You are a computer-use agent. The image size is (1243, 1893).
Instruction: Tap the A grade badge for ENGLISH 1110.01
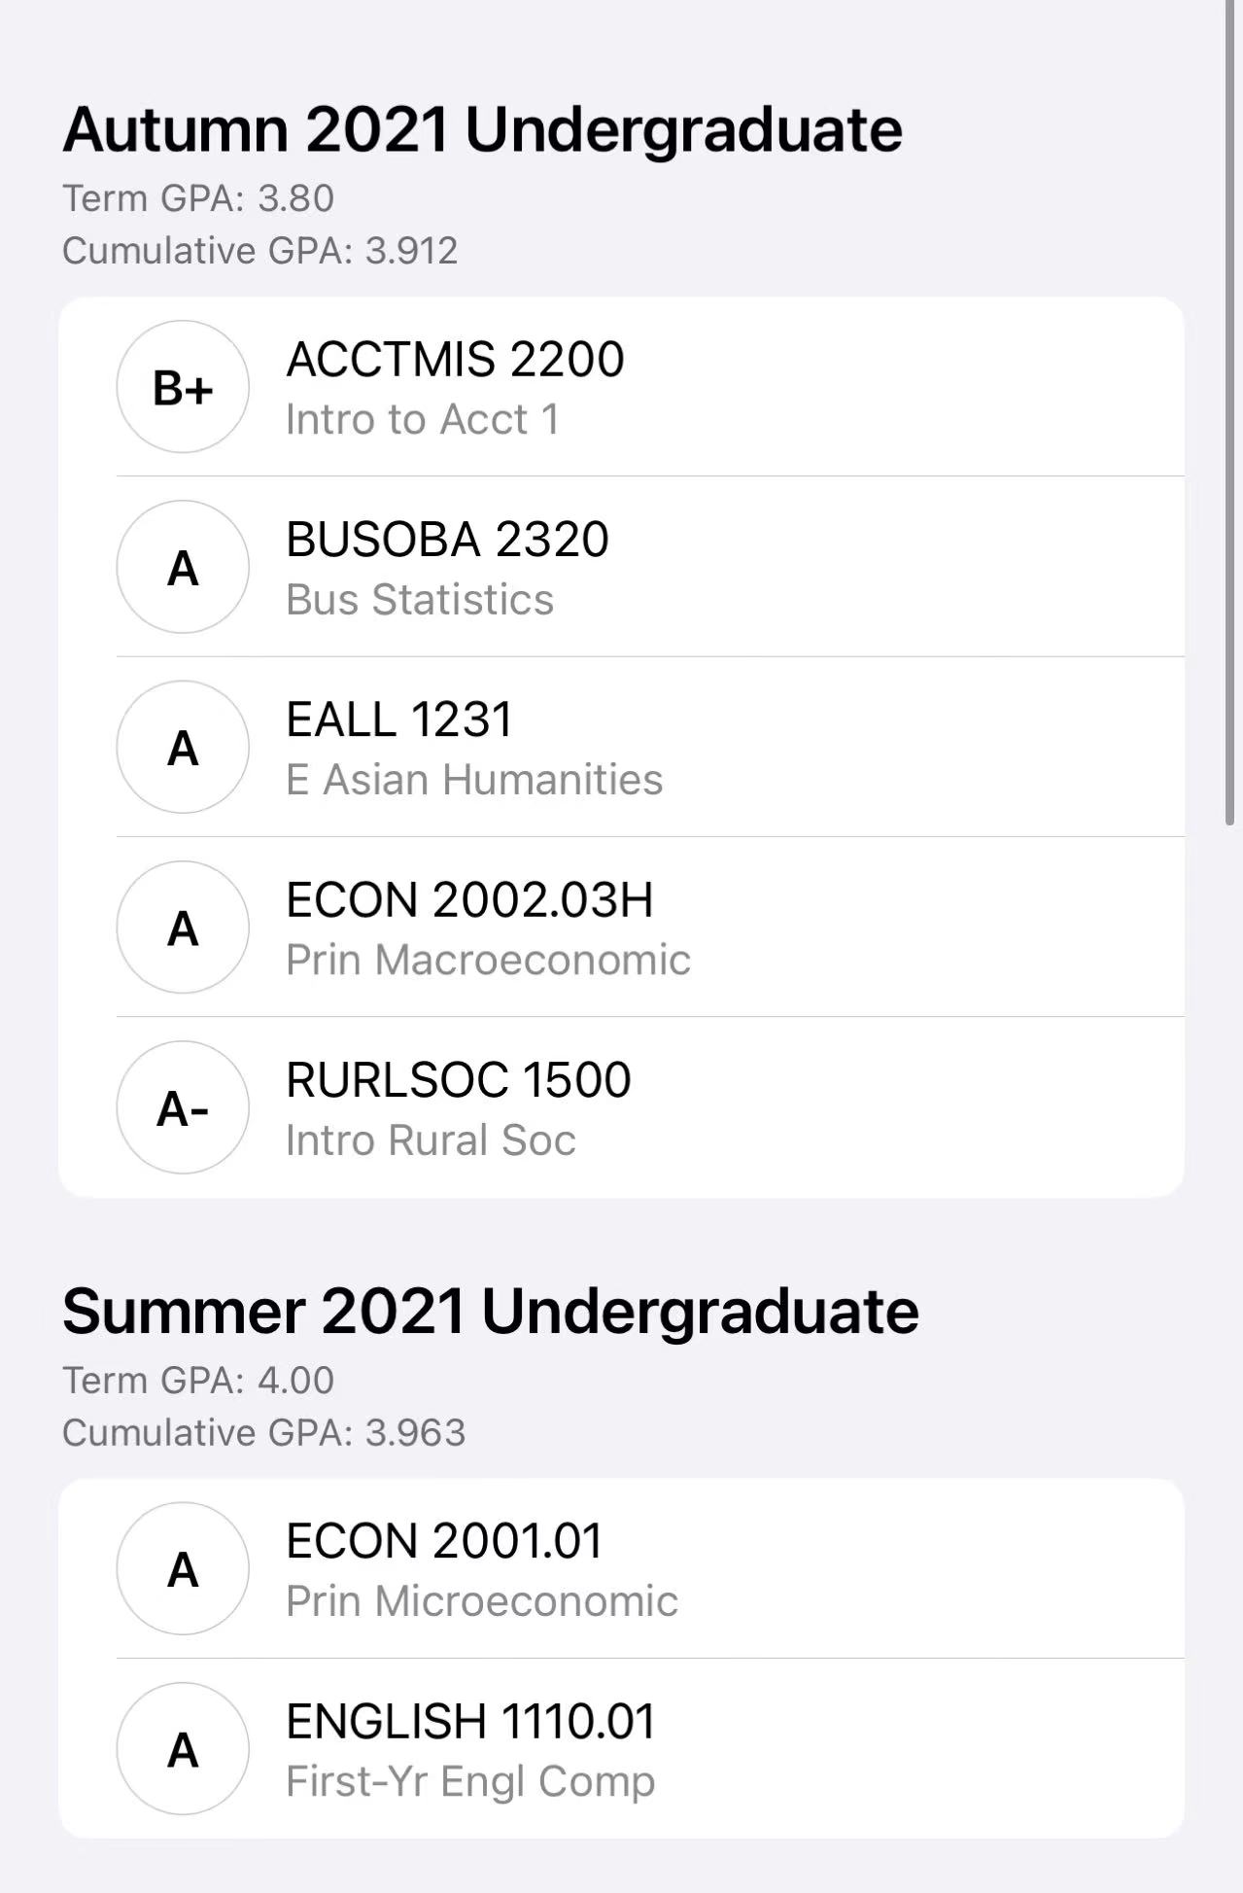pos(183,1749)
